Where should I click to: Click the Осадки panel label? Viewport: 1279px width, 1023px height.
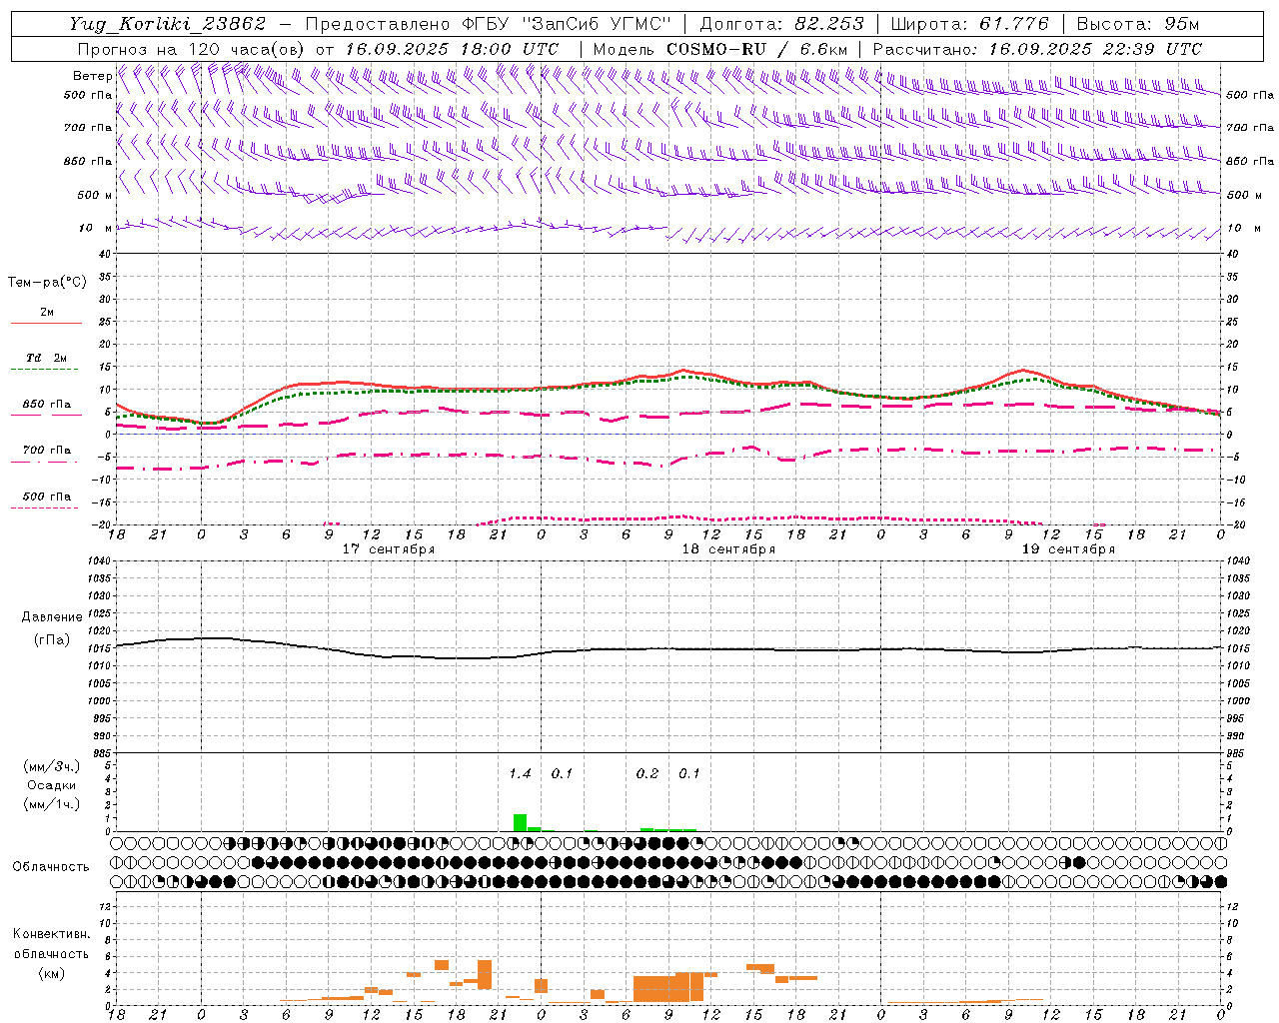52,785
